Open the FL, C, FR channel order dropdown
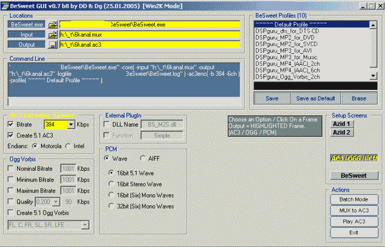 tap(84, 224)
